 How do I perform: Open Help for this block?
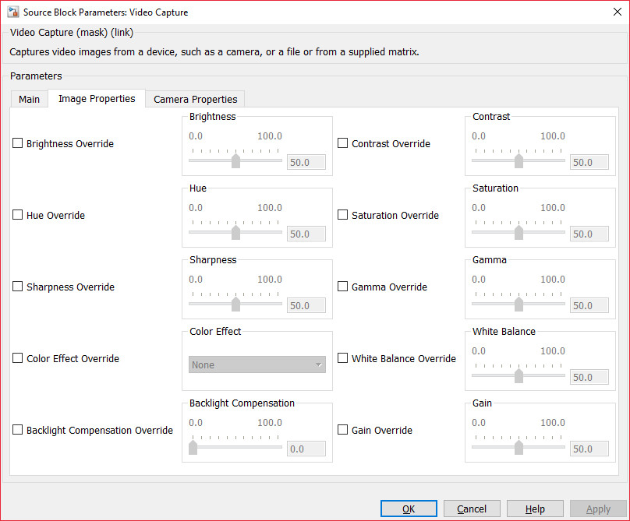pos(535,509)
